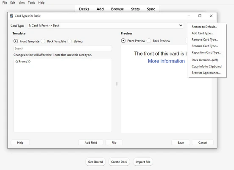The height and width of the screenshot is (170, 234).
Task: Click the More information link
Action: pos(166,61)
